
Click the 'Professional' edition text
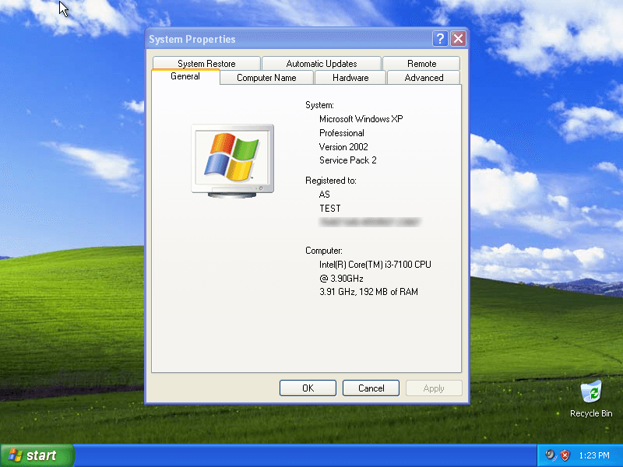[342, 133]
